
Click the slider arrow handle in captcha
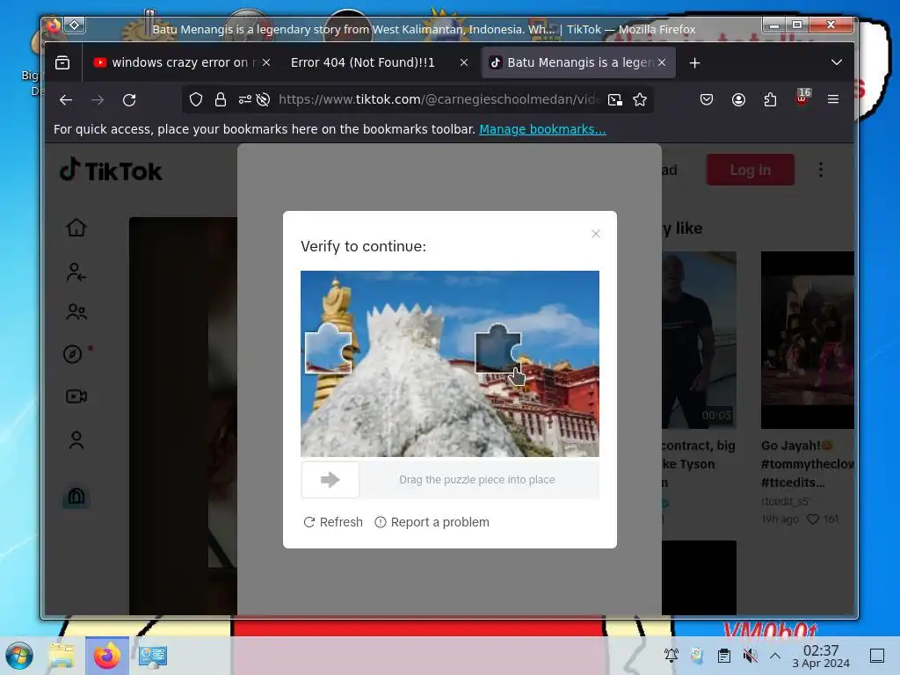[x=330, y=480]
